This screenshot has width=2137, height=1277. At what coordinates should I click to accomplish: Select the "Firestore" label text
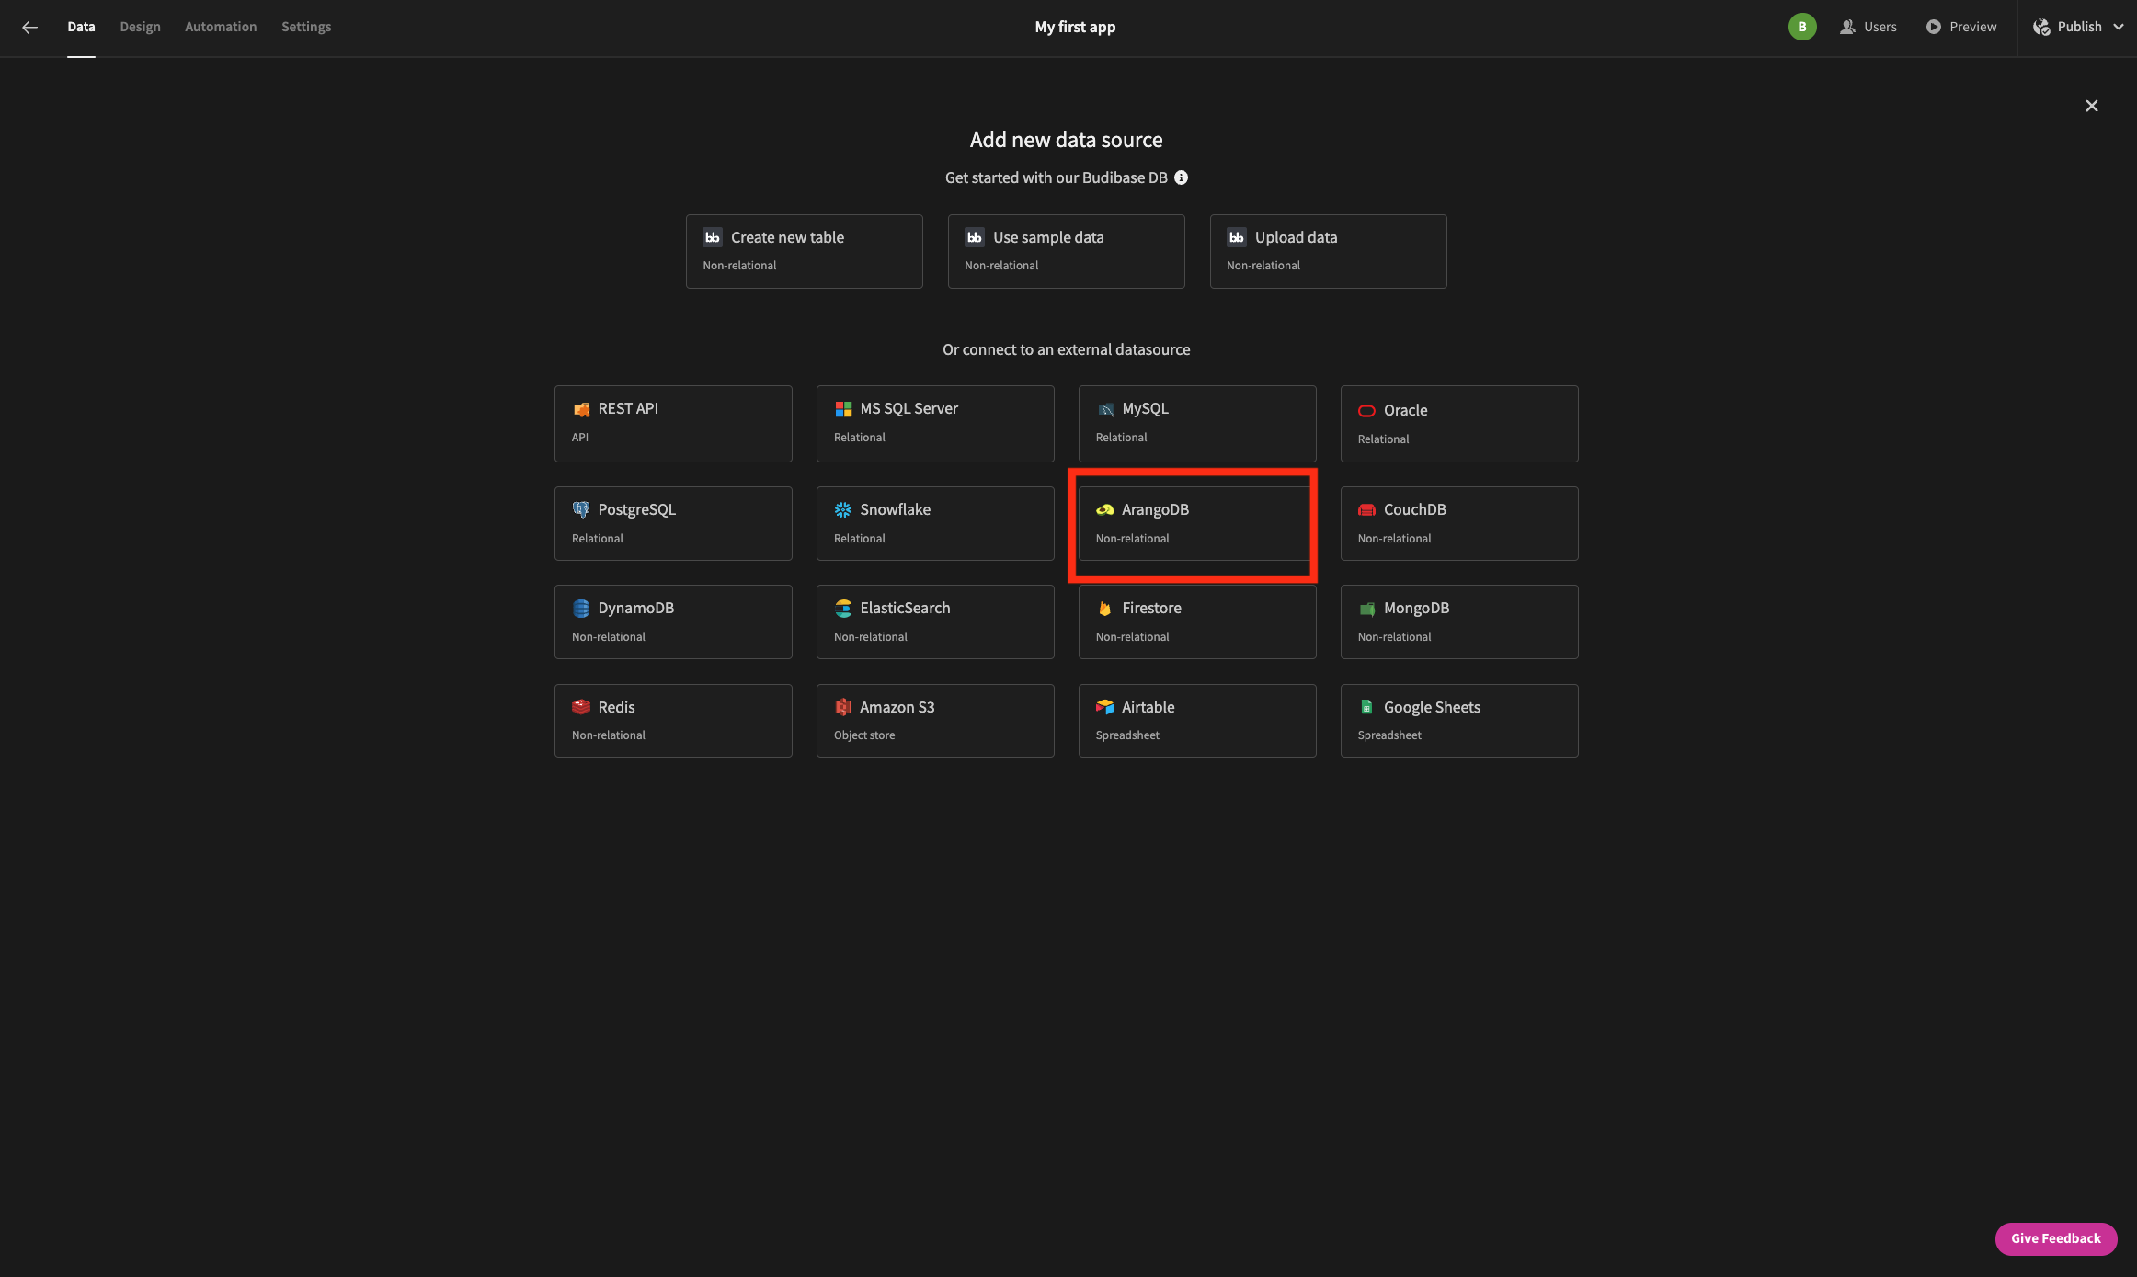[x=1152, y=608]
